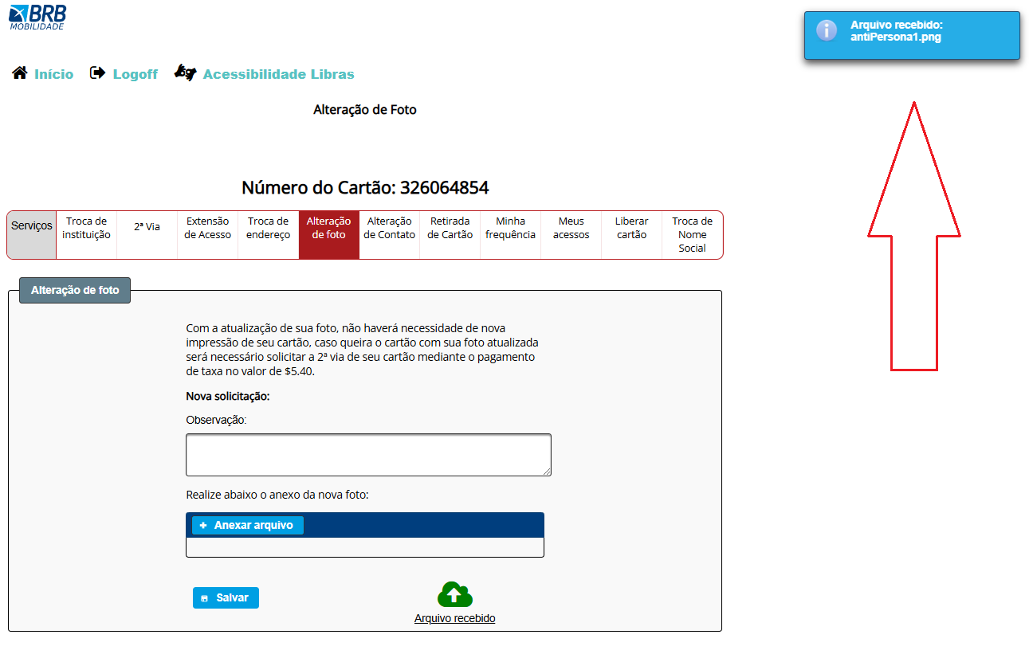Click the Número do Cartão heading
This screenshot has height=654, width=1029.
365,188
